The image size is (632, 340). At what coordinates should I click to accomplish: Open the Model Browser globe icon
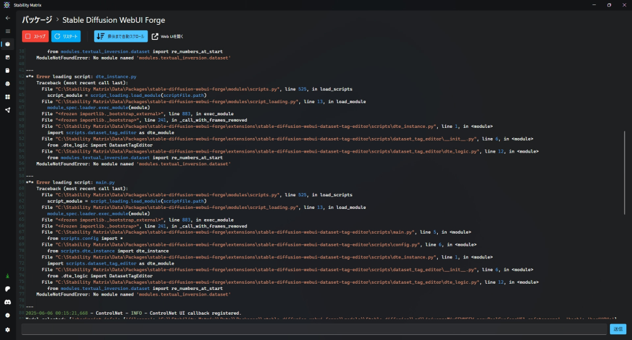8,84
